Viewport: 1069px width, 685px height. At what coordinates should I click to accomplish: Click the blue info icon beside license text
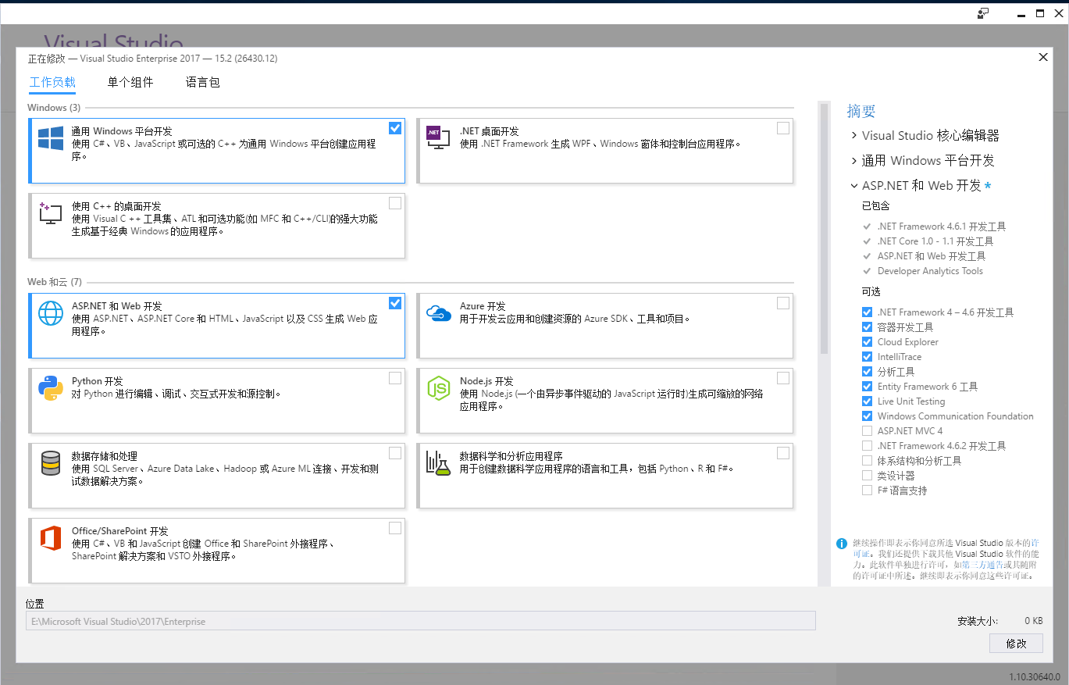pos(841,544)
